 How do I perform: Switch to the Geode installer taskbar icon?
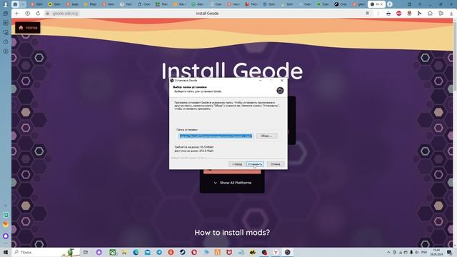287,252
